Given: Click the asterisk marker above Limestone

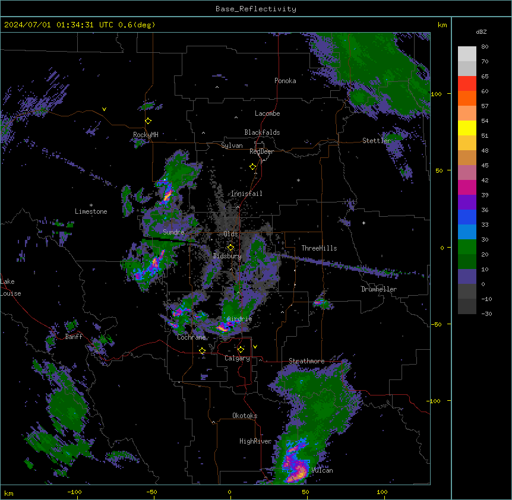Looking at the screenshot, I should 91,205.
